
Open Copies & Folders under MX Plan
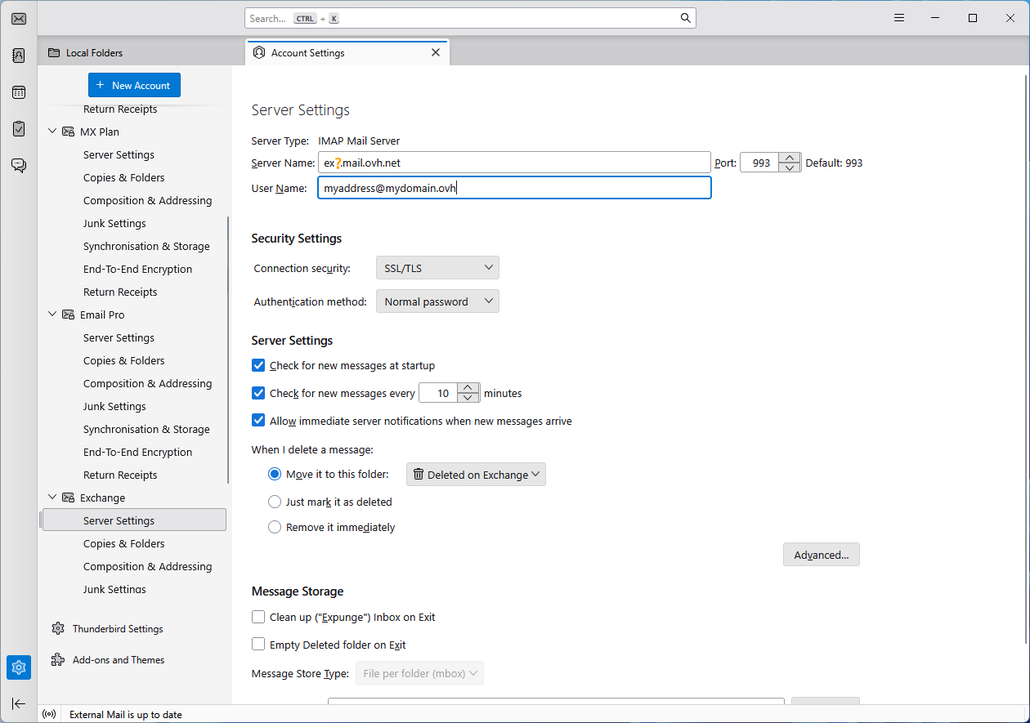[x=123, y=177]
